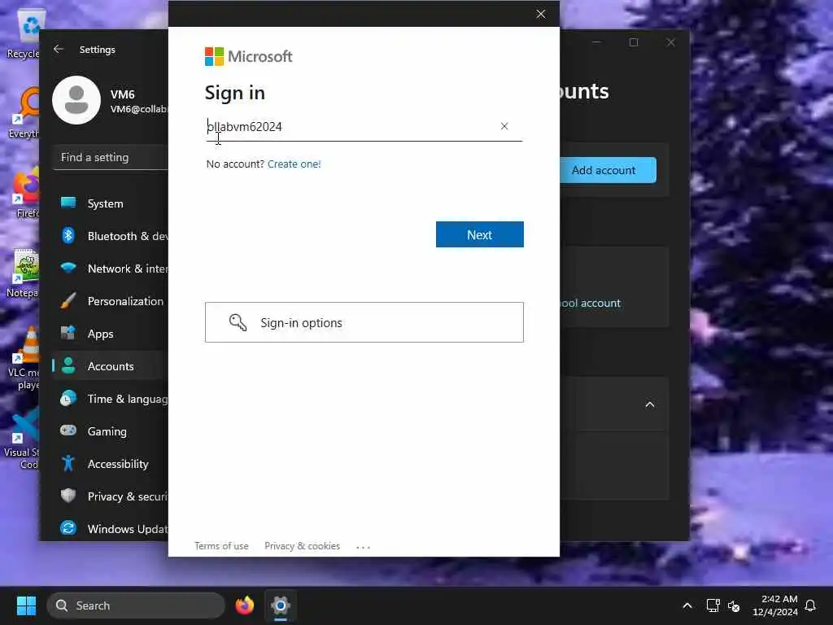
Task: Click the Privacy shield icon
Action: pos(68,496)
